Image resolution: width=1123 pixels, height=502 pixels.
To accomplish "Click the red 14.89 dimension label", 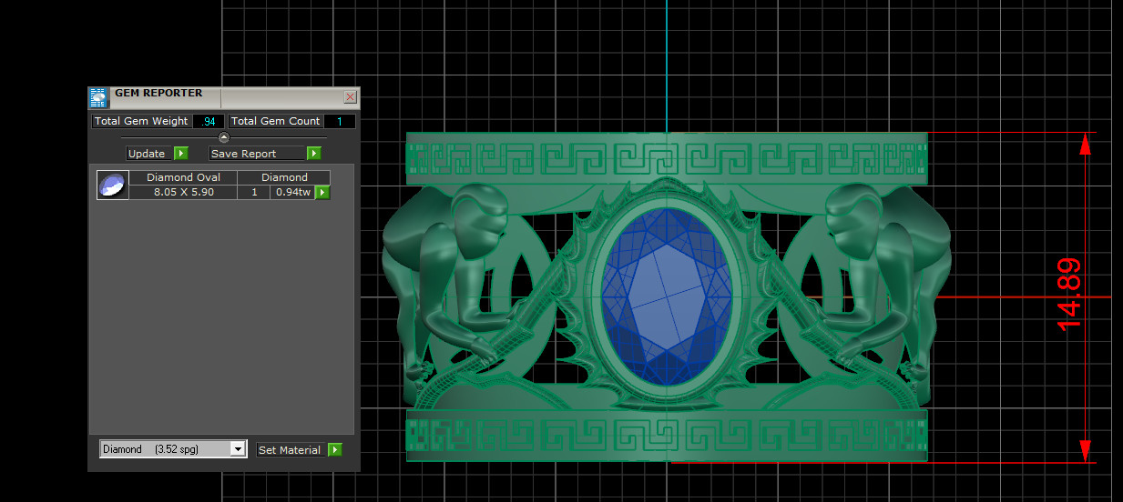I will click(1069, 294).
